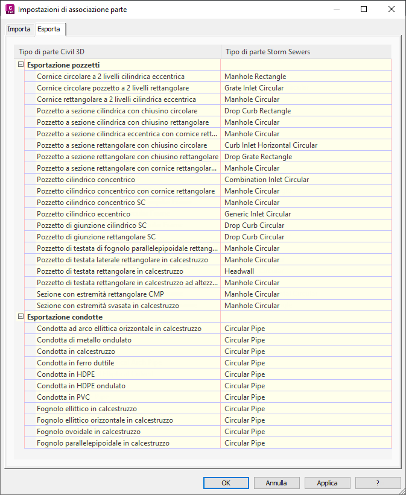Select the 'Pozzetto cilindrico concentrico' row
Screen dimensions: 406x495
pyautogui.click(x=122, y=180)
